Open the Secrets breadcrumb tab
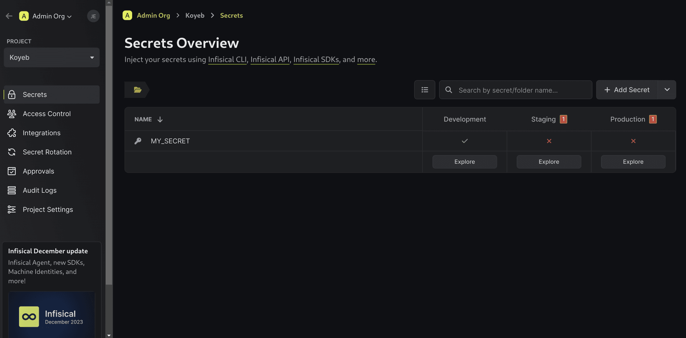The height and width of the screenshot is (338, 686). click(x=231, y=15)
